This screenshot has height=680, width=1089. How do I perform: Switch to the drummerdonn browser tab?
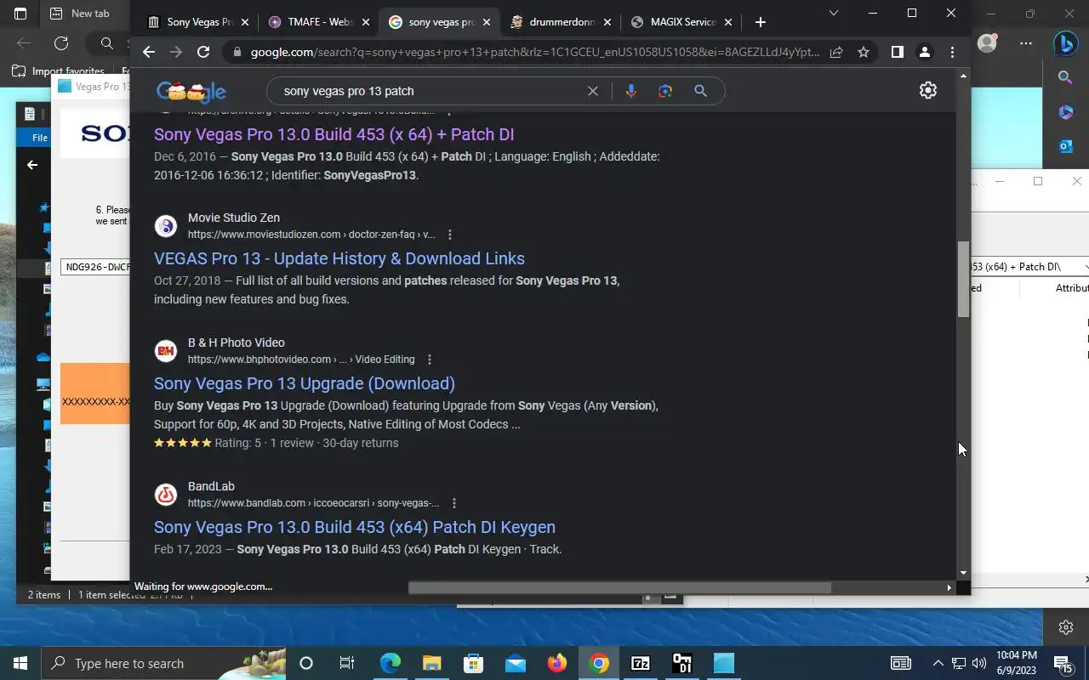point(562,22)
